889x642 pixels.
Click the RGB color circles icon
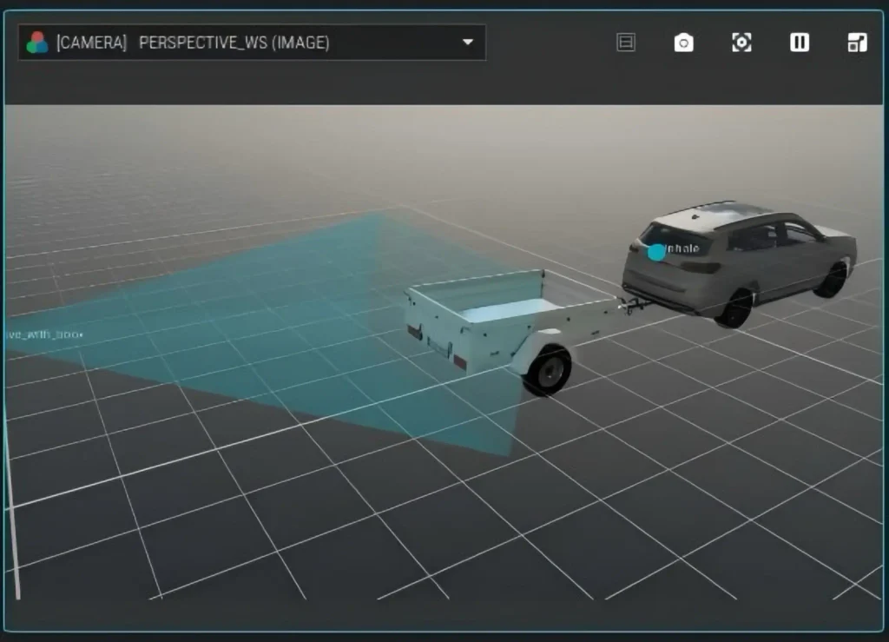click(36, 43)
